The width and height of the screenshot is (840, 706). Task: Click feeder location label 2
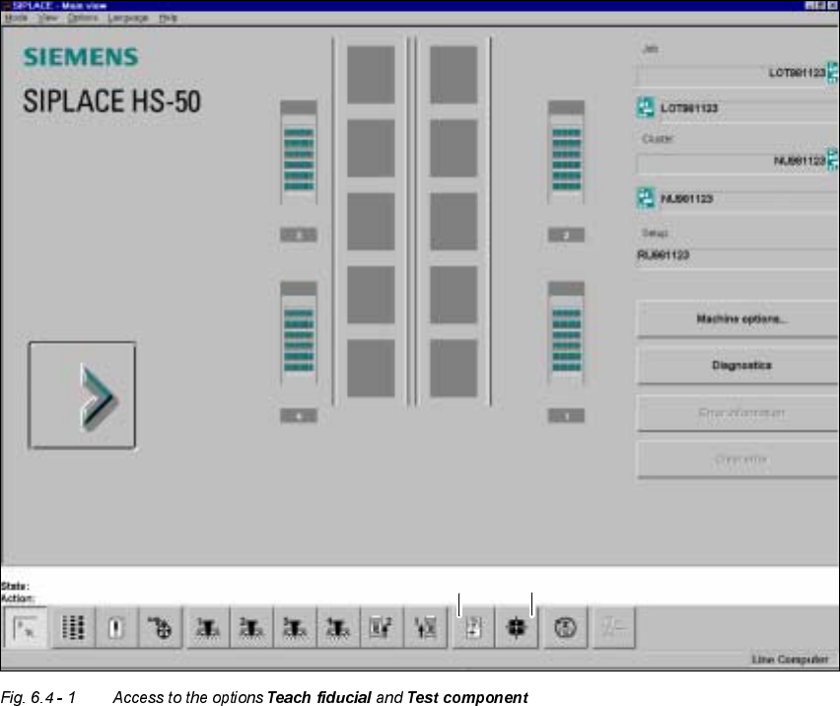[x=566, y=235]
